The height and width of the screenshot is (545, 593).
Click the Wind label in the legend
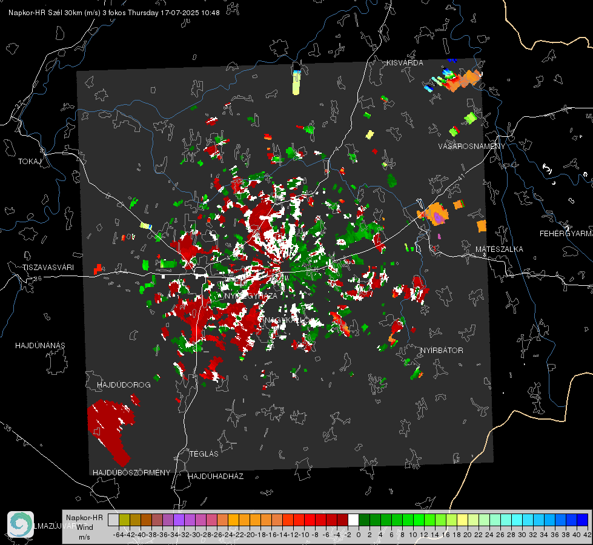click(x=85, y=527)
